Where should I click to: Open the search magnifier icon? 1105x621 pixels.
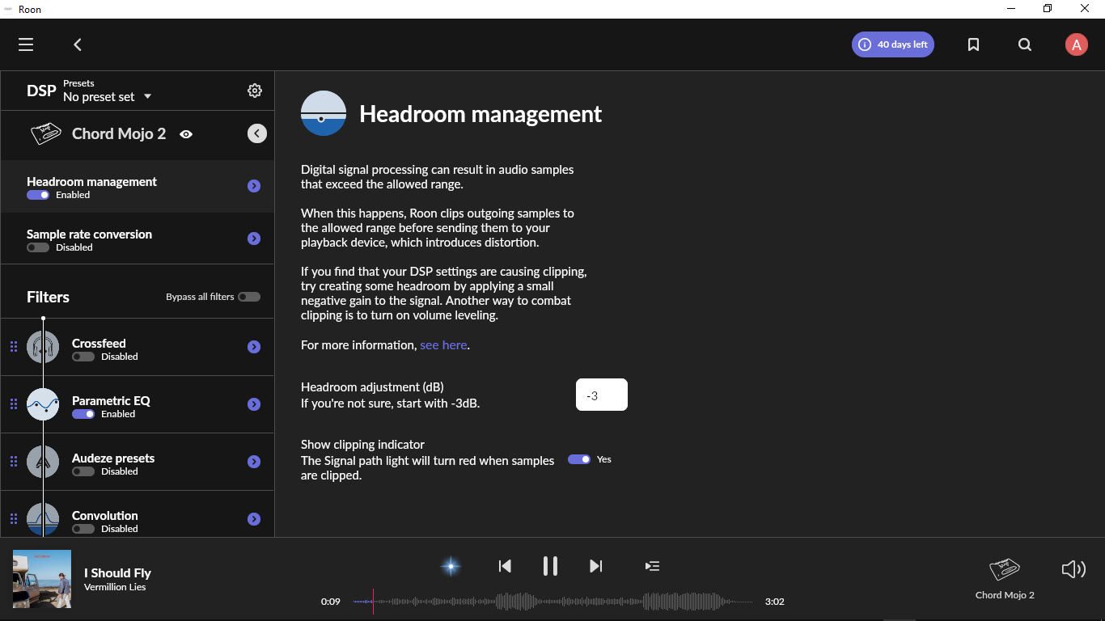(x=1025, y=44)
